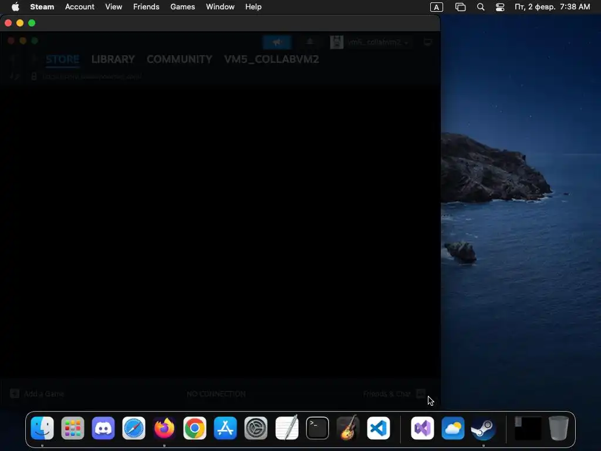This screenshot has height=451, width=601.
Task: Launch Visual Studio Code from the Dock
Action: (x=379, y=428)
